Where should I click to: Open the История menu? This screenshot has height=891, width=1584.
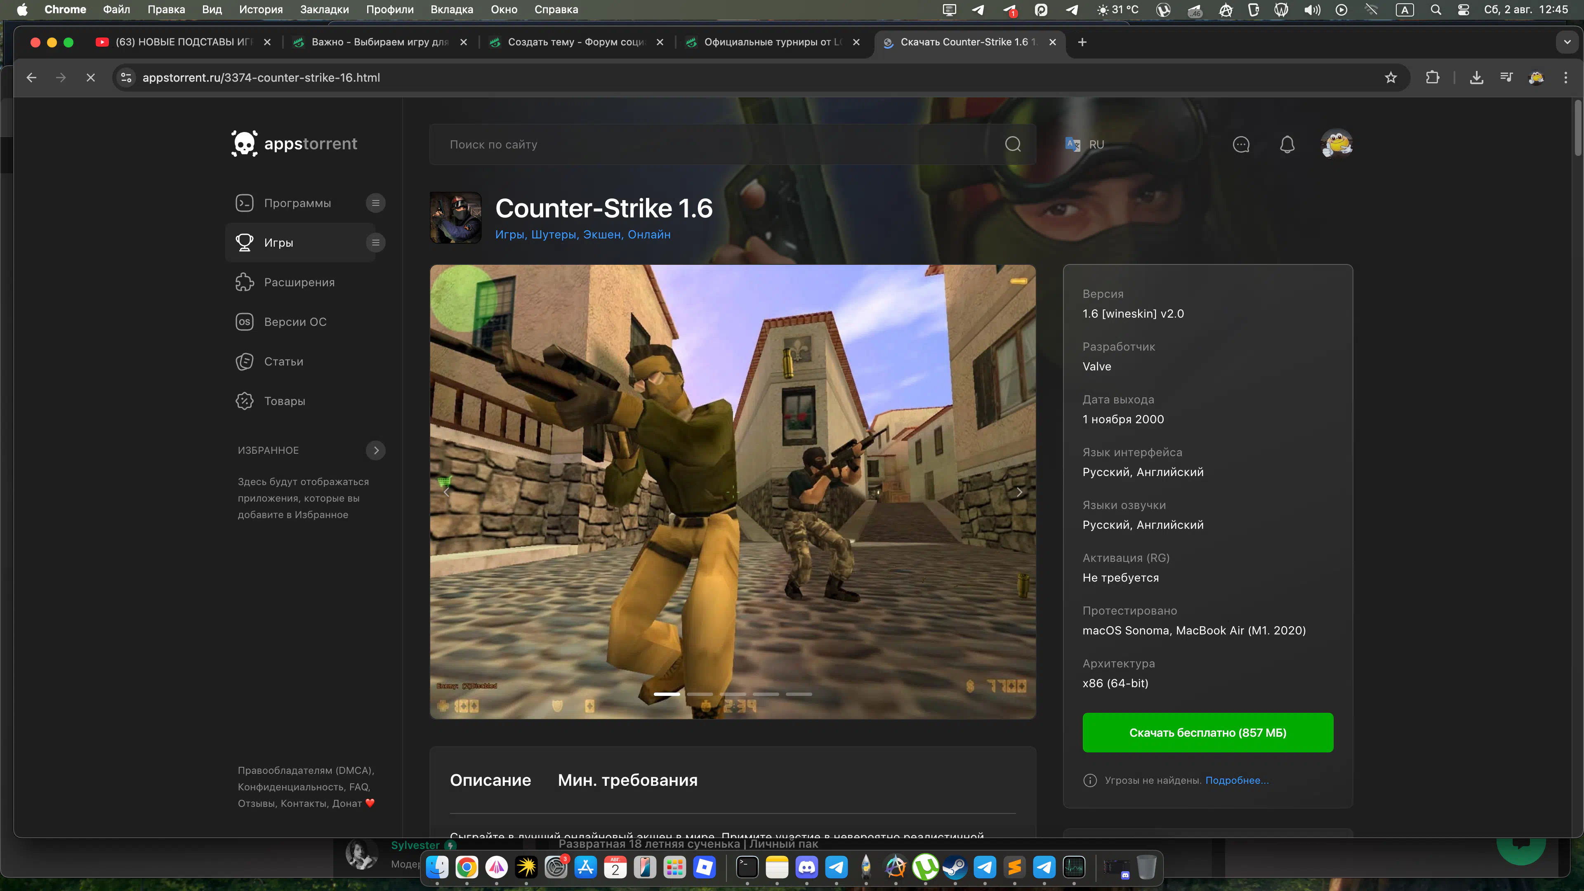(x=261, y=9)
